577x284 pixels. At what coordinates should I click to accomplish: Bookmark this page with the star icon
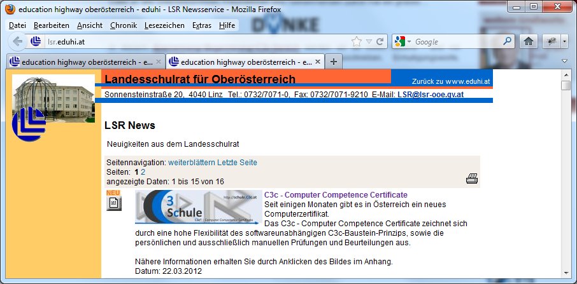(x=357, y=42)
